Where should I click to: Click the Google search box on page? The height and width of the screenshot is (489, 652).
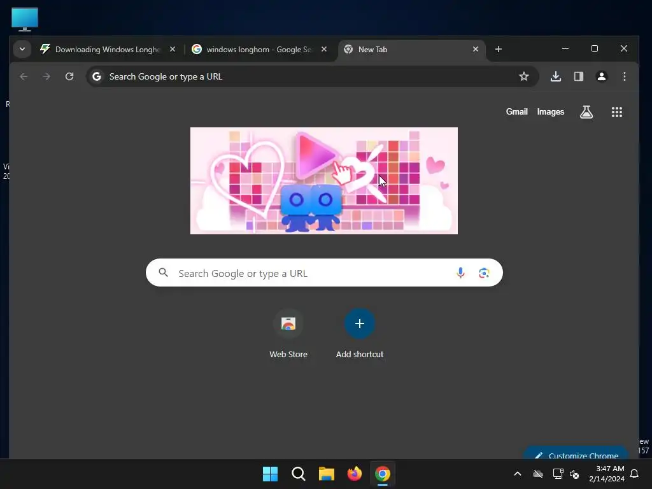pyautogui.click(x=324, y=273)
